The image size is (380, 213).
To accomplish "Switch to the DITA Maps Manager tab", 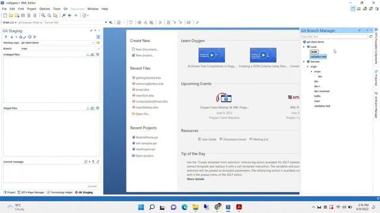I will tap(31, 192).
